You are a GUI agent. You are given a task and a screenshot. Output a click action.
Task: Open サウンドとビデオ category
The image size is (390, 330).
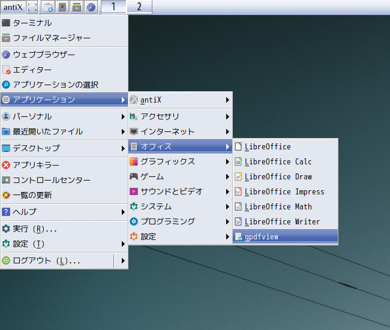pyautogui.click(x=181, y=191)
